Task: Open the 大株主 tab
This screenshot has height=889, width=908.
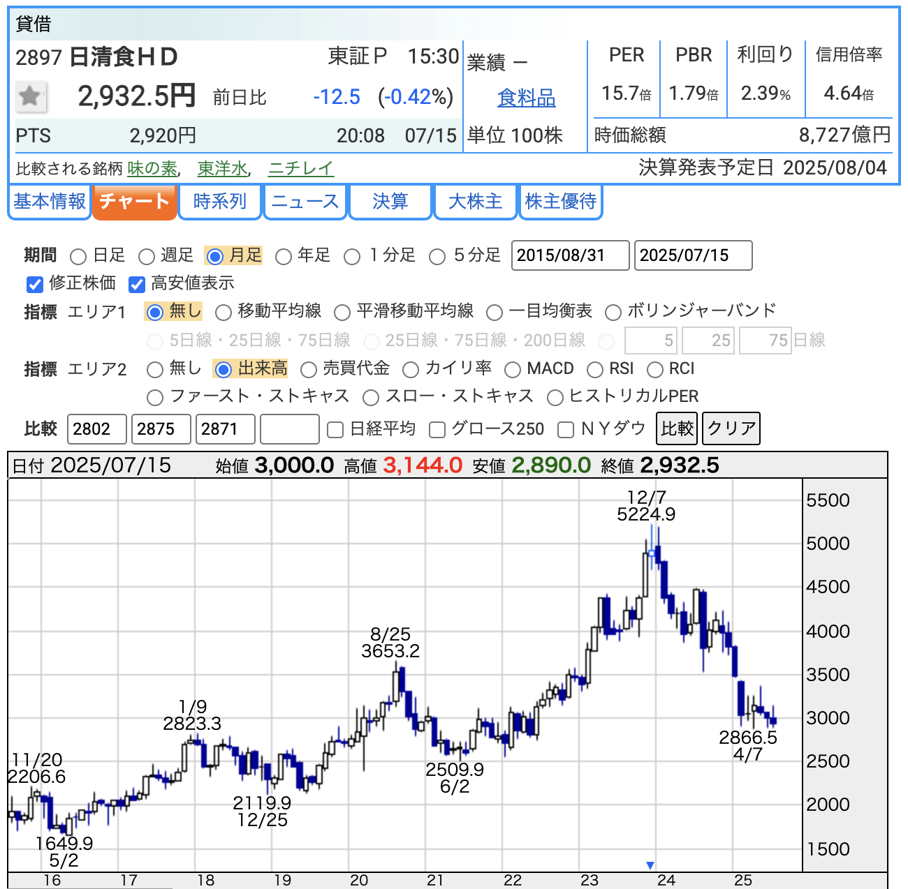Action: (476, 202)
